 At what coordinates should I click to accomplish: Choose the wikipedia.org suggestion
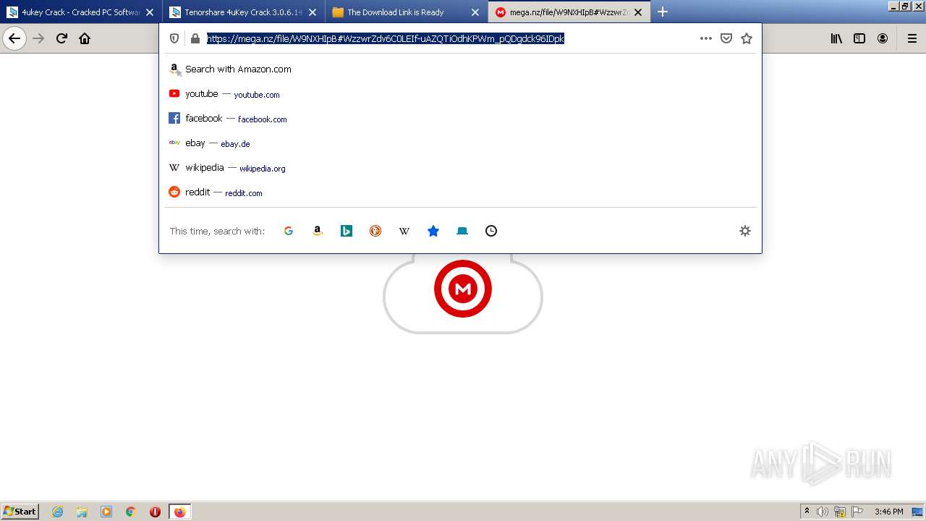coord(460,168)
